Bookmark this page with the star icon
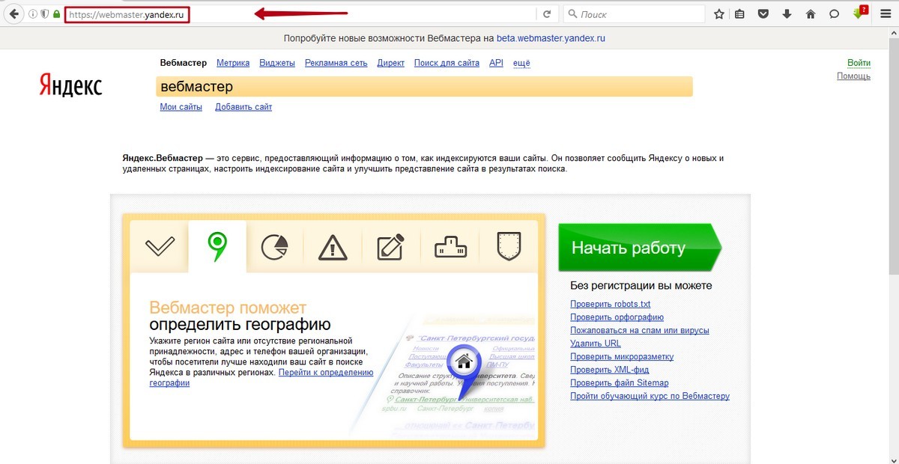This screenshot has width=899, height=464. pos(719,14)
